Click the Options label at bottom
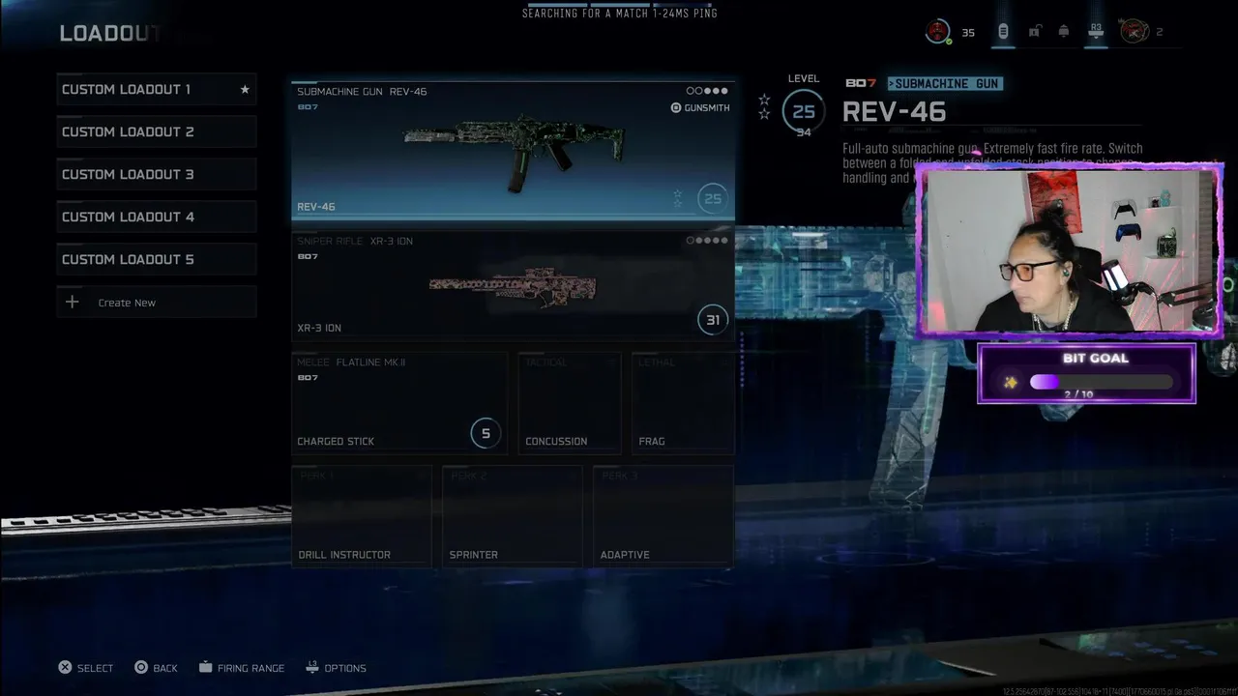This screenshot has height=696, width=1238. coord(345,669)
